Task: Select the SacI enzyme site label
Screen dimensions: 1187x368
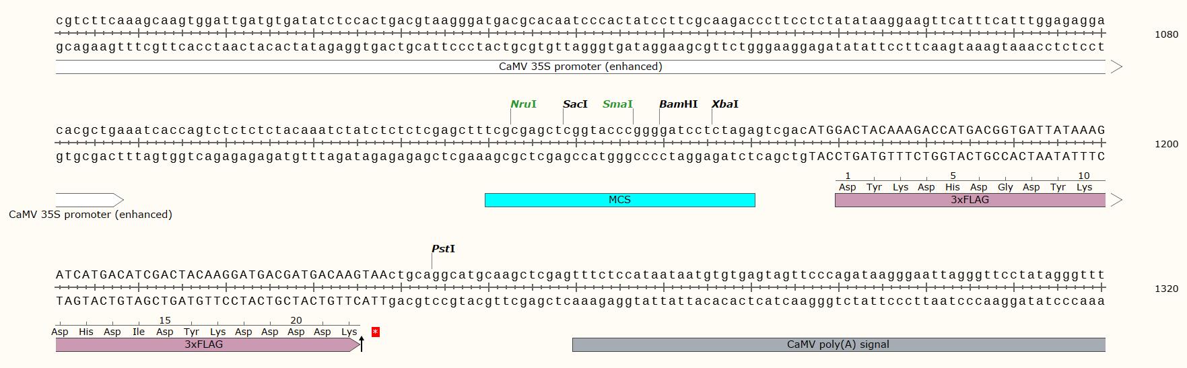Action: pyautogui.click(x=575, y=104)
